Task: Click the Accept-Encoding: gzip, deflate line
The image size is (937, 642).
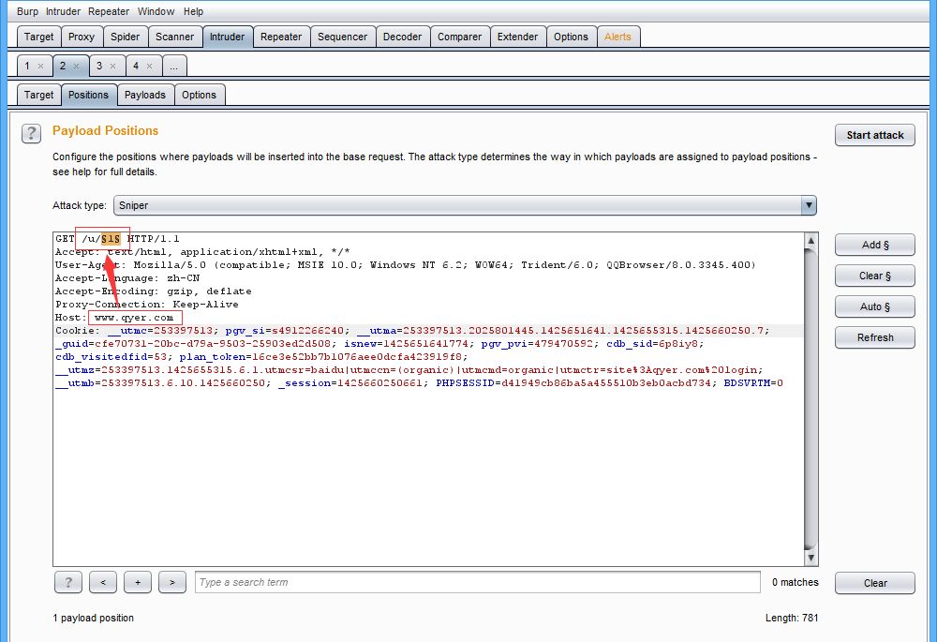Action: point(153,291)
